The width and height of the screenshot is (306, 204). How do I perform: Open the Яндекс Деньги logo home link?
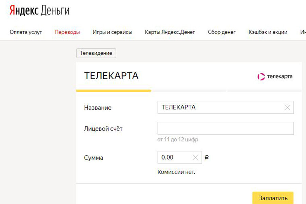(39, 10)
